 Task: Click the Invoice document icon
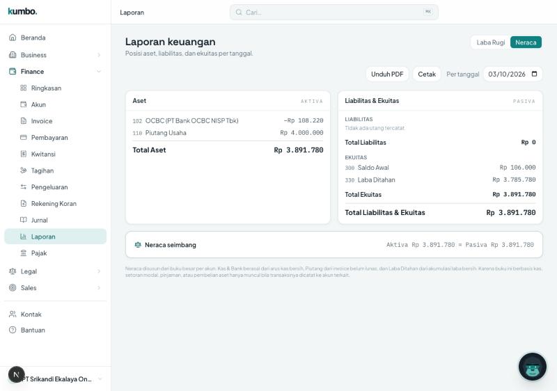click(x=24, y=120)
